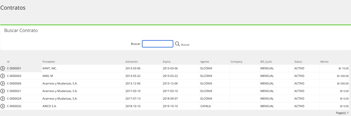The width and height of the screenshot is (351, 116).
Task: Click amount B/ 500.00
Action: 343,84
